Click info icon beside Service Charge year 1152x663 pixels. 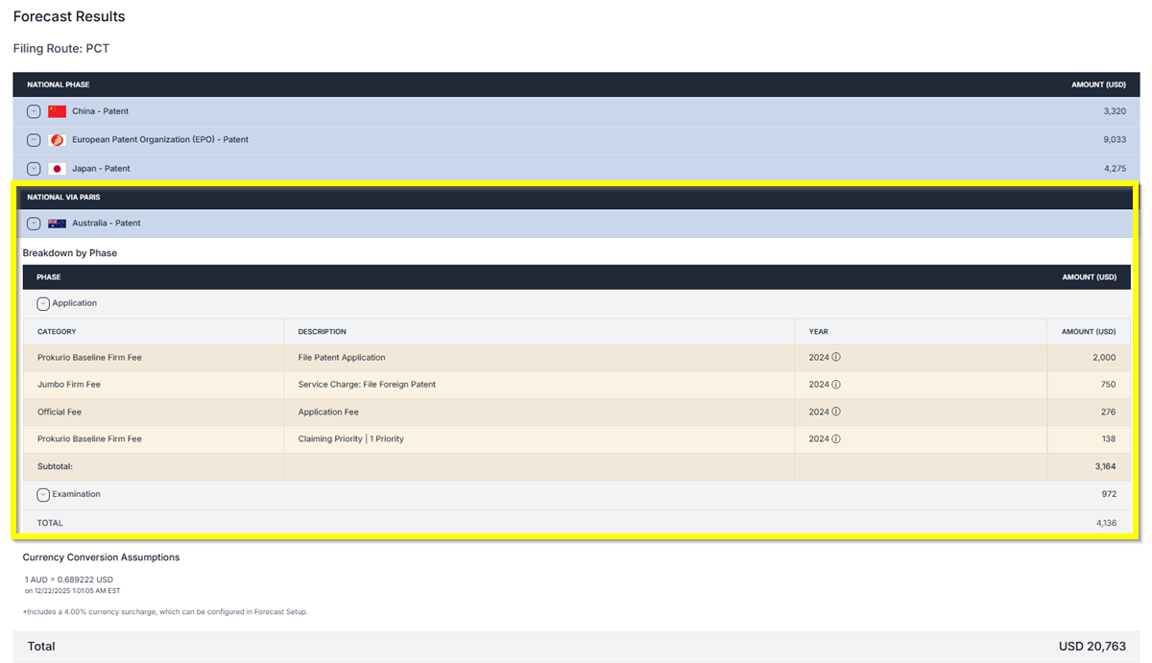[836, 385]
